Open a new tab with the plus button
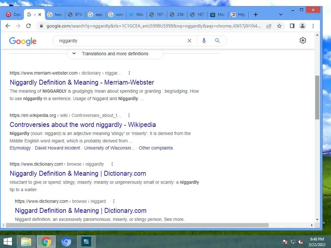Viewport: 331px width, 248px height. 256,15
